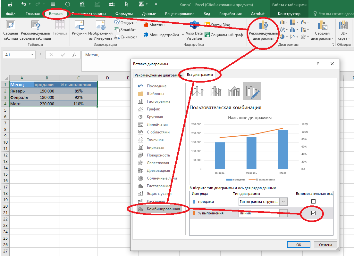Select the custom combination subtype icon
354x256 pixels.
[x=252, y=91]
